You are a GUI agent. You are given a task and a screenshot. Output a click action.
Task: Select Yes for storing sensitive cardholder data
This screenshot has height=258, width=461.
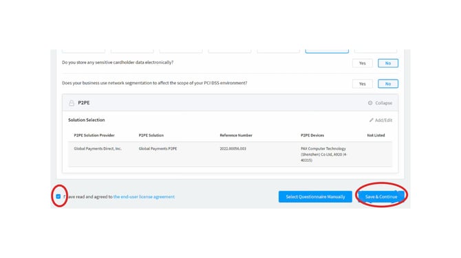tap(362, 63)
